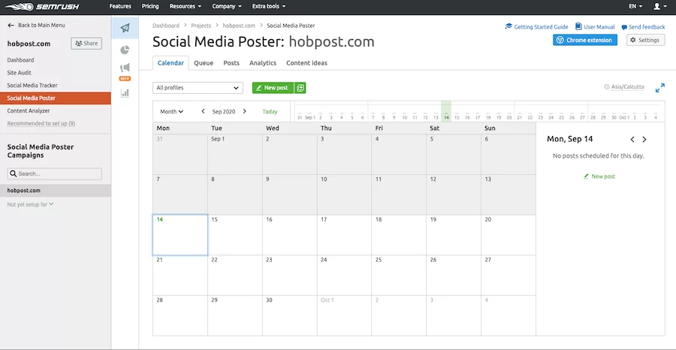
Task: Click the bar chart sidebar icon
Action: 125,92
